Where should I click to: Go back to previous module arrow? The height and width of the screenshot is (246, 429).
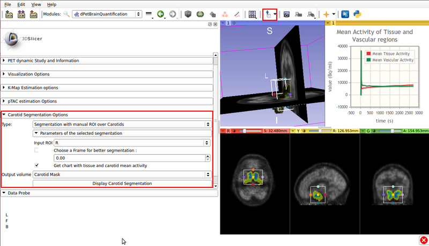(x=160, y=14)
